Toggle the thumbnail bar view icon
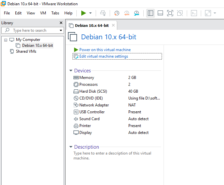This screenshot has height=185, width=224. 160,13
